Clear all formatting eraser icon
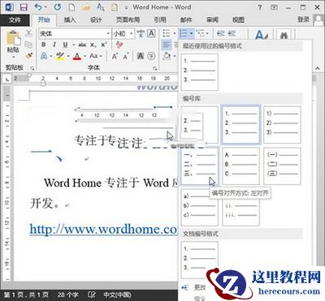The height and width of the screenshot is (301, 325). [119, 45]
